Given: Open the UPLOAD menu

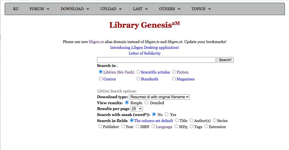Looking at the screenshot, I should (111, 9).
